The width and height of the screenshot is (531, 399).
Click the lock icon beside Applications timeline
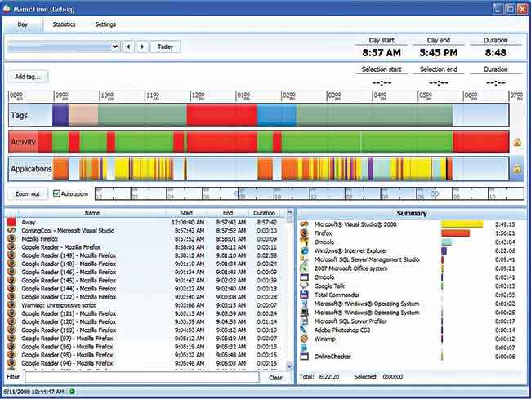[517, 168]
